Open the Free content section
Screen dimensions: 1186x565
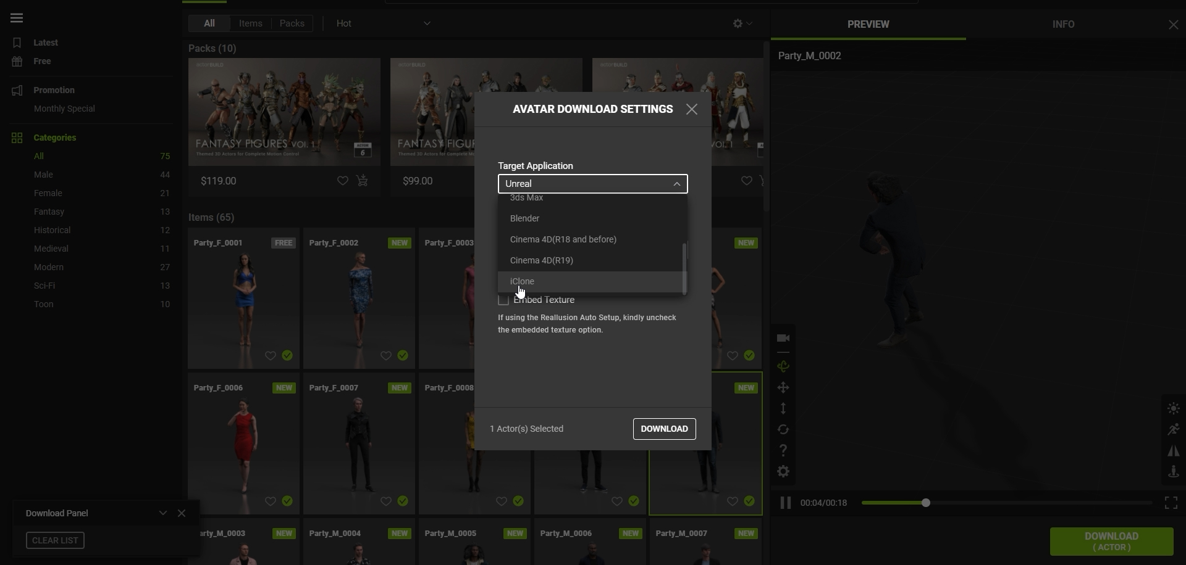pyautogui.click(x=42, y=61)
